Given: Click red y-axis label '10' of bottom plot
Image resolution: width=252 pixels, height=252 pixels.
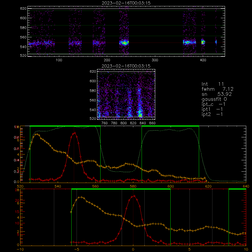Looking at the screenshot, I should click(17, 223).
